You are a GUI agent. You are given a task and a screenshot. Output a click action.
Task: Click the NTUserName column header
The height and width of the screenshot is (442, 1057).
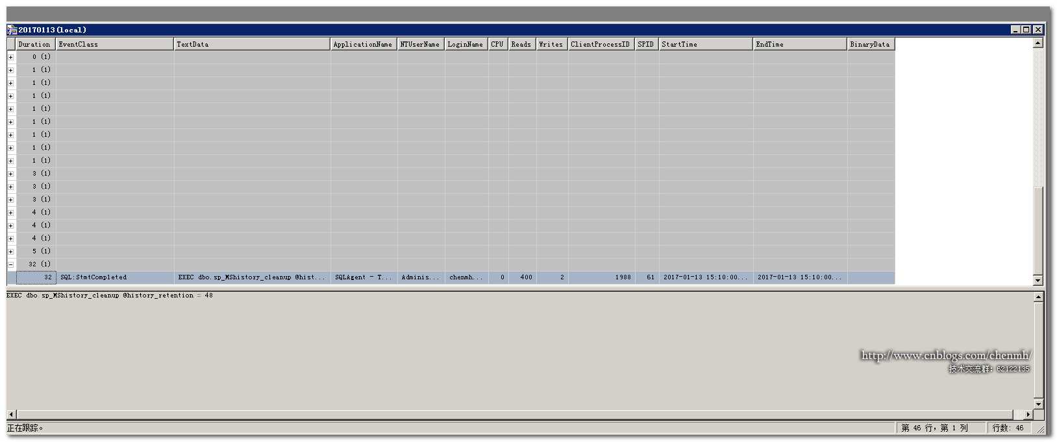coord(421,44)
